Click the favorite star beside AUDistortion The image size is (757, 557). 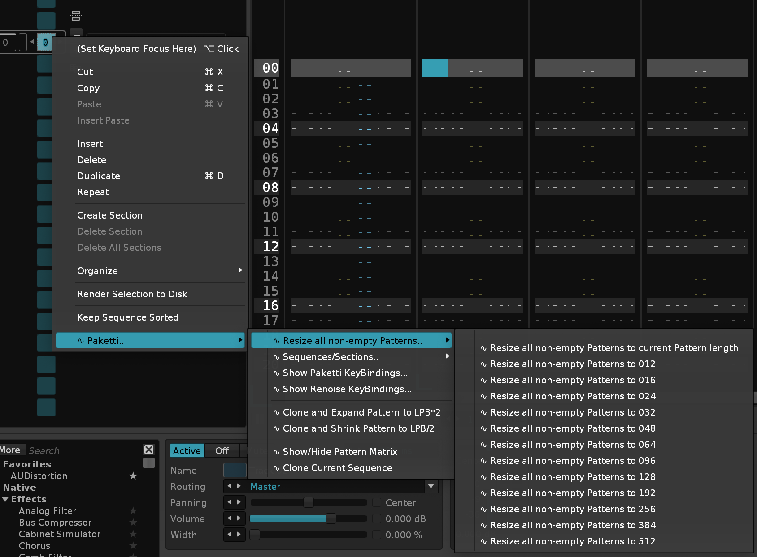(x=133, y=476)
